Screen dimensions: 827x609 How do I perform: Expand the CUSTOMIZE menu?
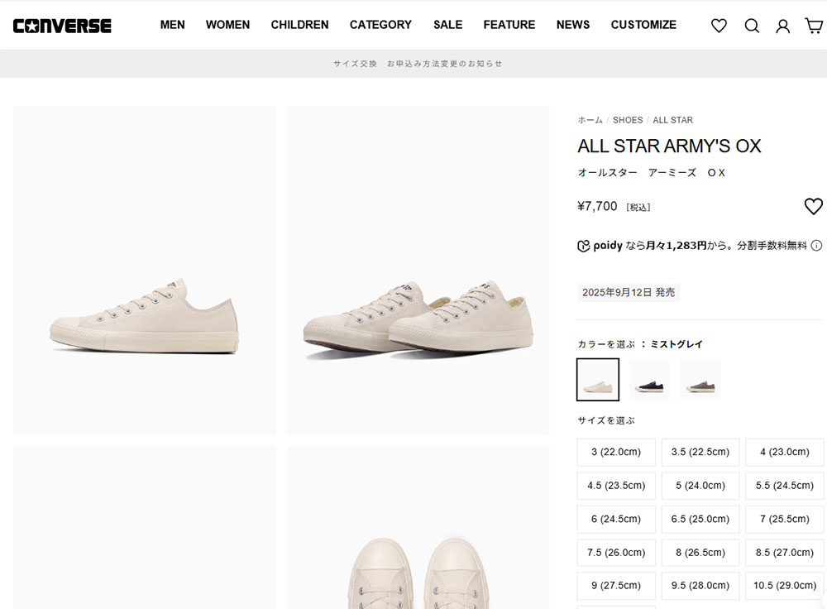(643, 25)
